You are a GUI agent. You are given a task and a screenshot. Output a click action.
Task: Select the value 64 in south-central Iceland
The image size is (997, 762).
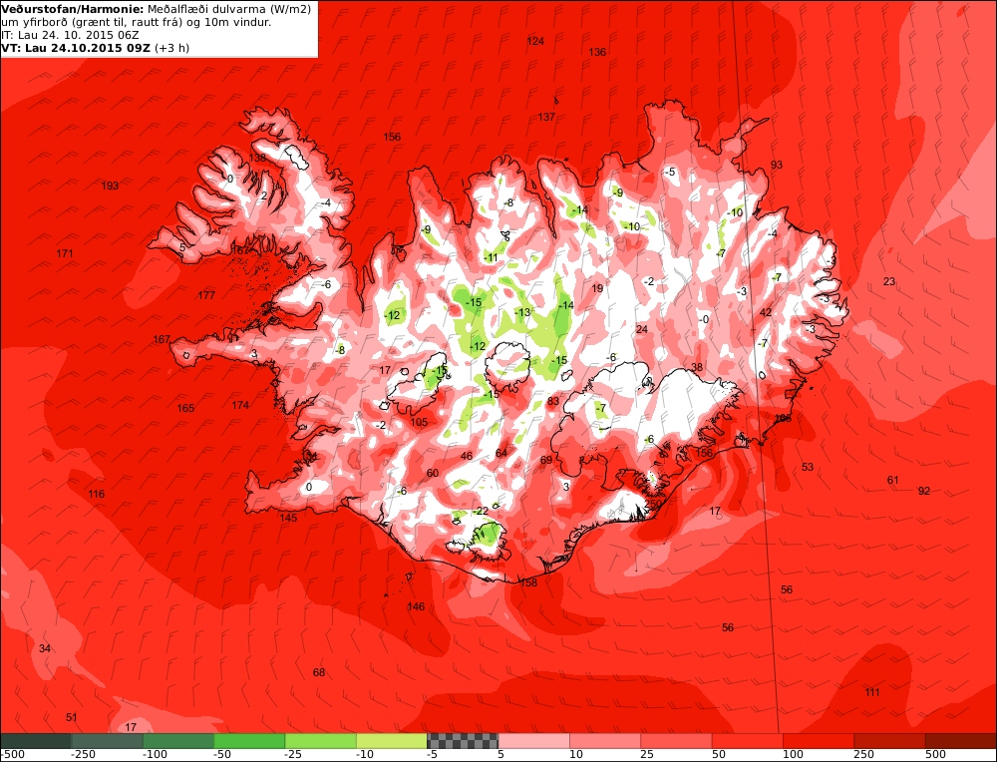click(501, 453)
